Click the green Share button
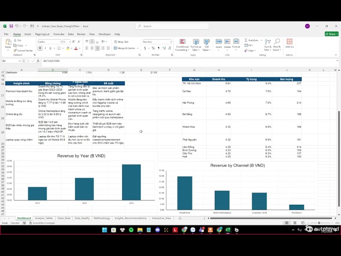The image size is (341, 256). 331,34
